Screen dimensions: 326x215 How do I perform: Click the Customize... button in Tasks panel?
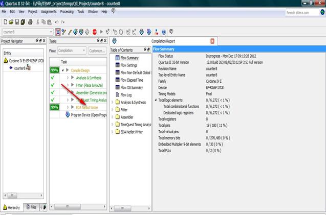tap(97, 51)
